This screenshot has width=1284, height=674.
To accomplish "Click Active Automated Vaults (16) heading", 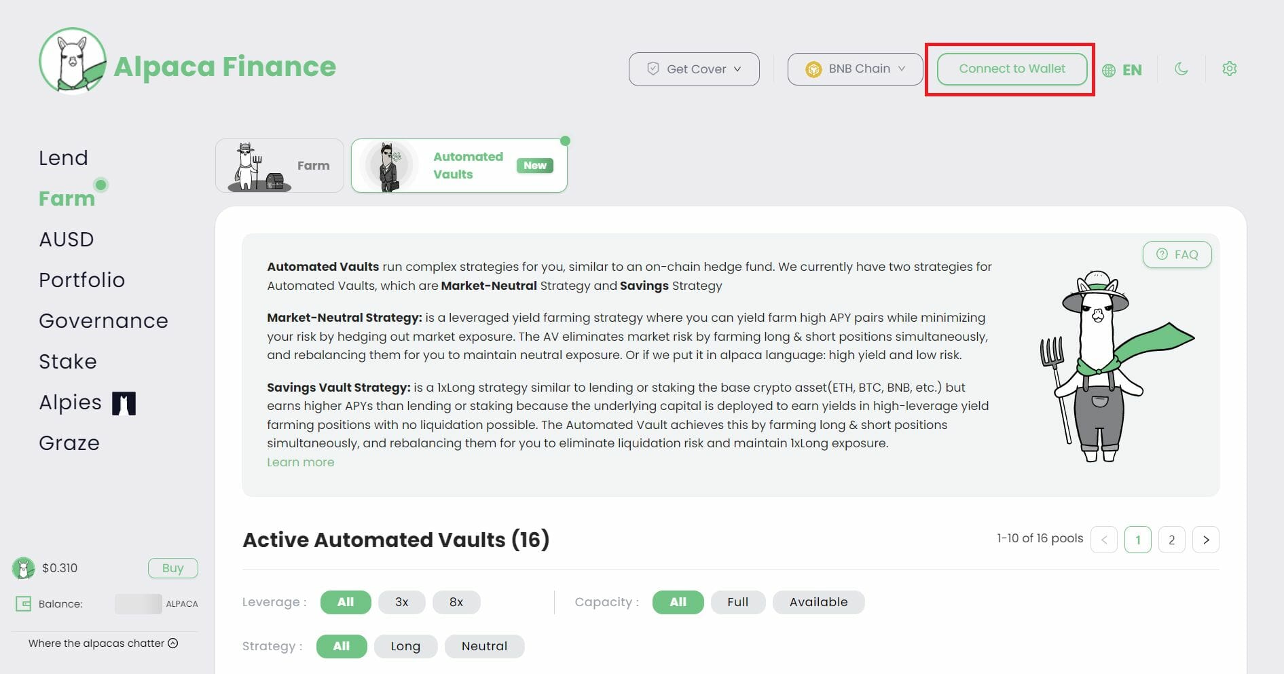I will tap(396, 540).
